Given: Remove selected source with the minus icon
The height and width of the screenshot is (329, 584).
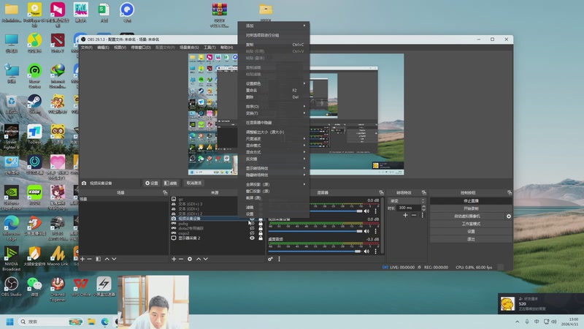Looking at the screenshot, I should pyautogui.click(x=181, y=259).
